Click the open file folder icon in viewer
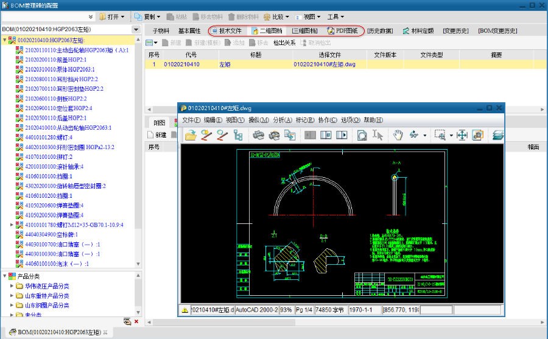 coord(191,136)
